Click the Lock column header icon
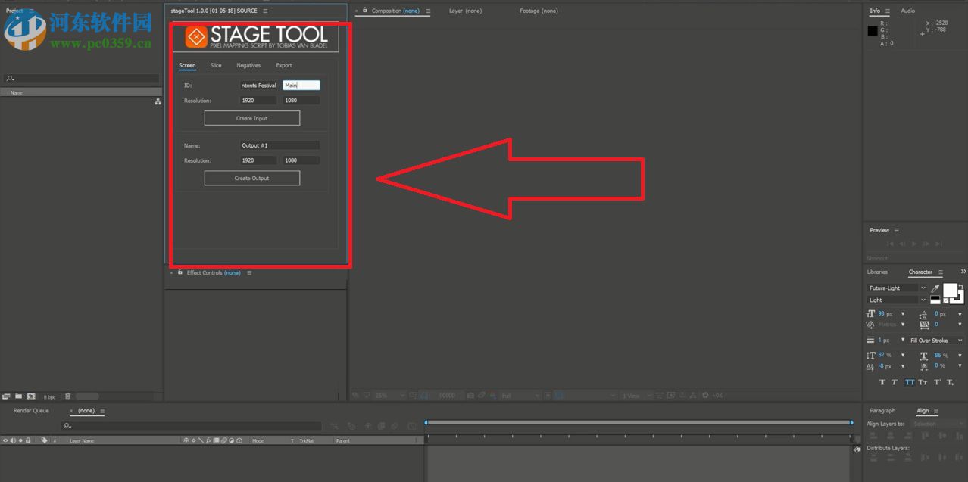 click(x=28, y=440)
